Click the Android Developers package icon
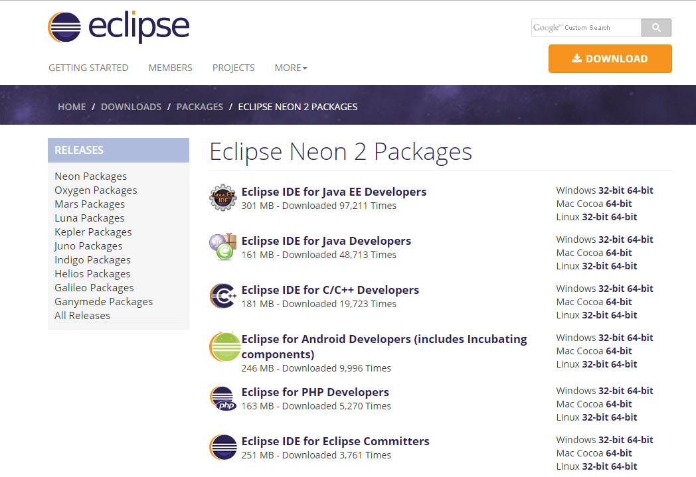The image size is (696, 477). click(224, 347)
